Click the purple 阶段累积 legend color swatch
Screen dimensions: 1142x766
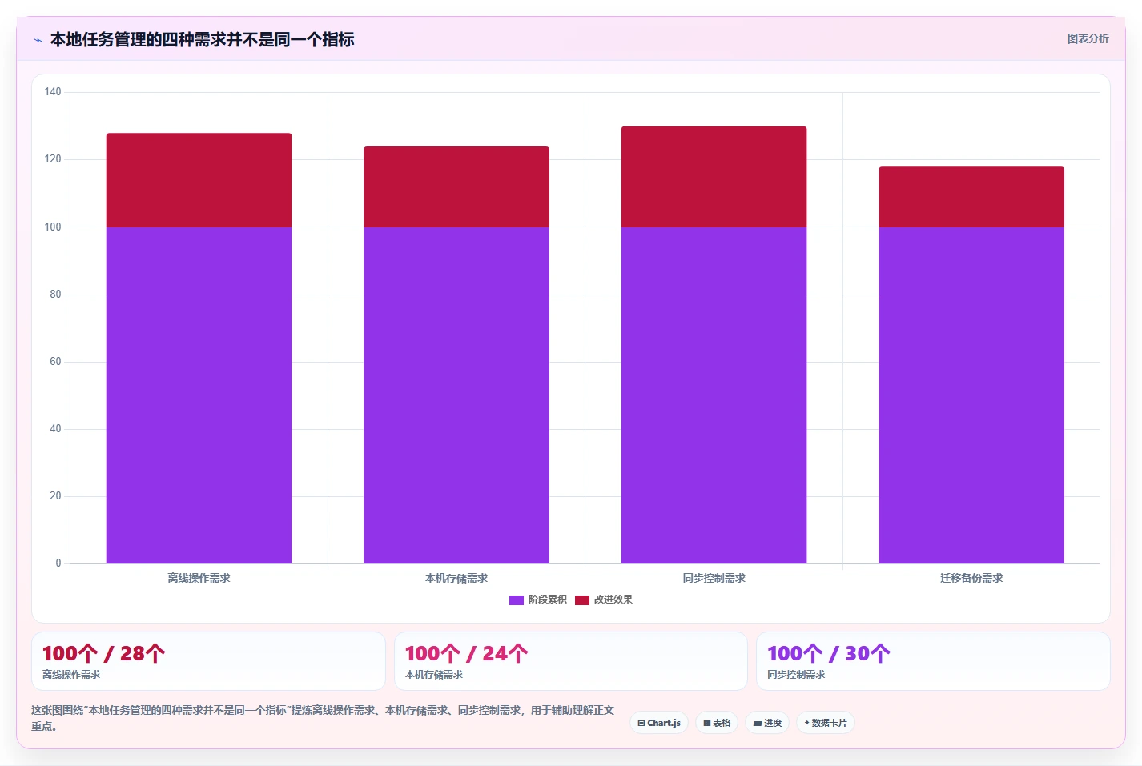click(x=517, y=600)
